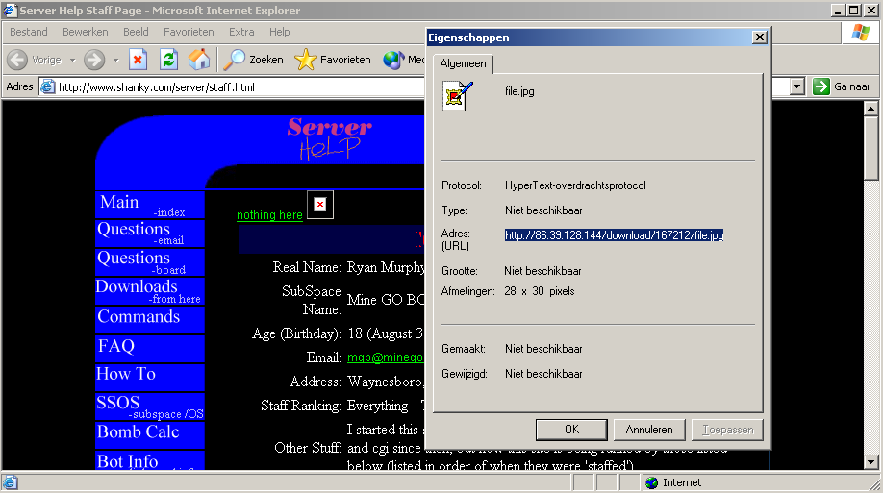Open the Commands nav link
Screen dimensions: 883x493
click(x=150, y=320)
